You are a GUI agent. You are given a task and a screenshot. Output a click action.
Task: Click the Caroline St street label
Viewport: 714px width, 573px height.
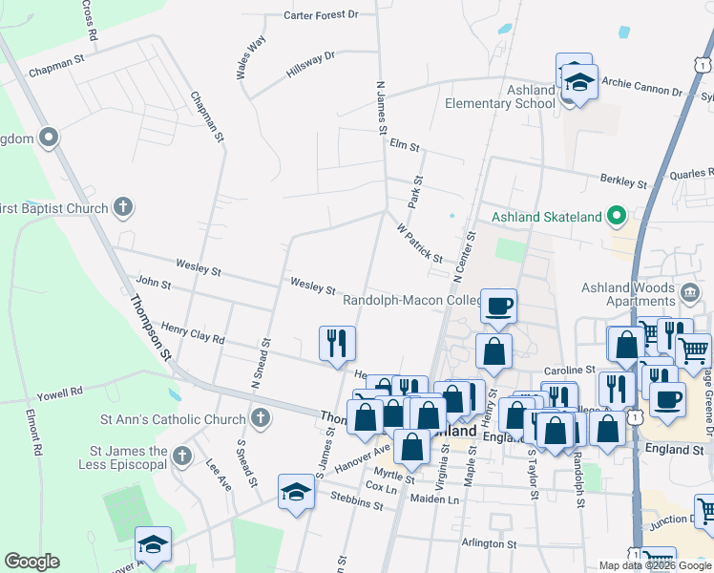pos(570,371)
